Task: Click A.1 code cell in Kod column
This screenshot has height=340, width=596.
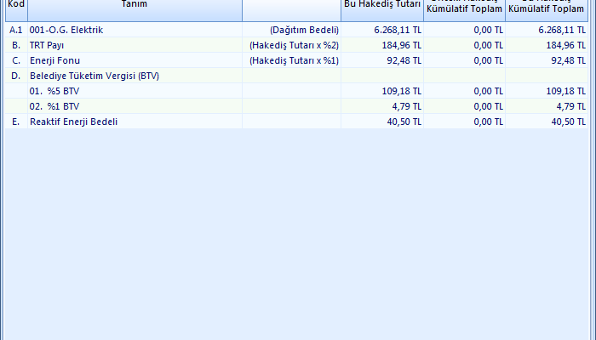Action: [x=15, y=30]
